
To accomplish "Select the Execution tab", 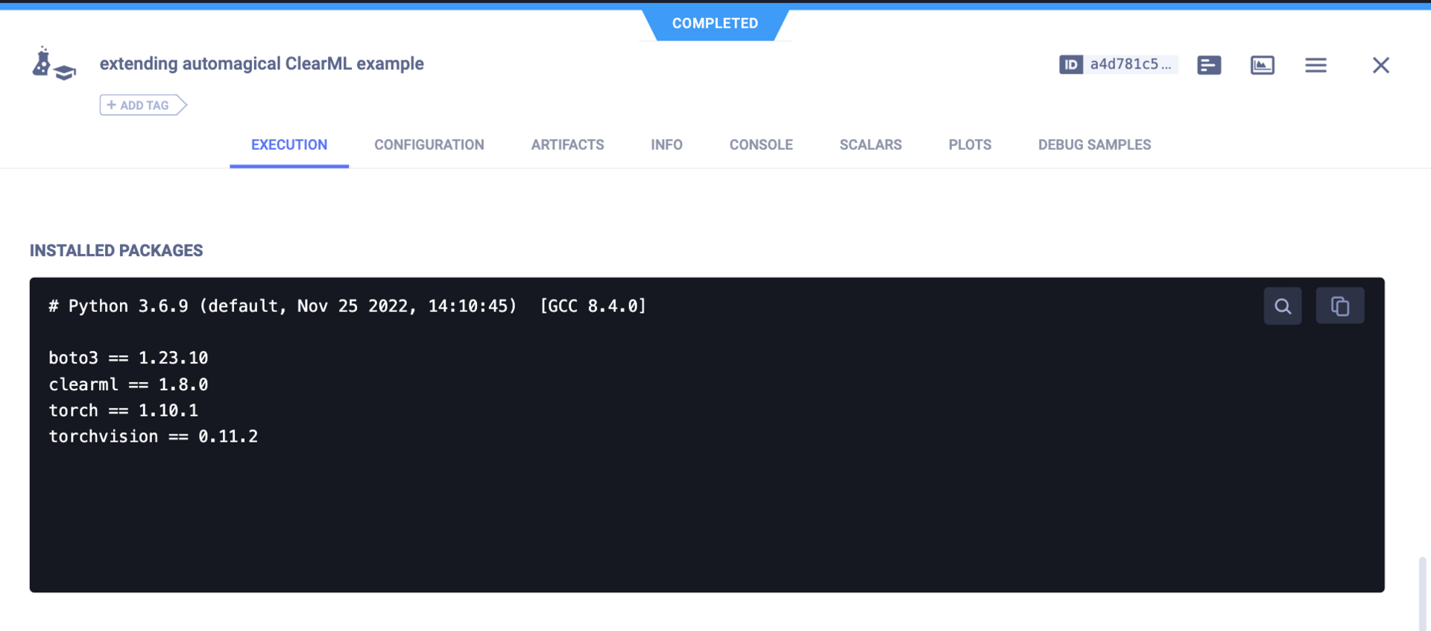I will 289,145.
